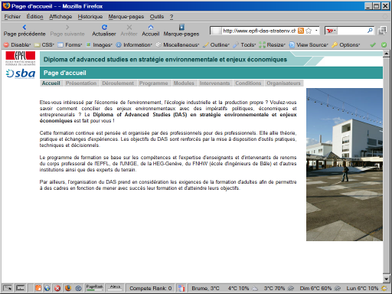This screenshot has height=294, width=392.
Task: Click the clipboard icon after Compete Rank
Action: 181,288
